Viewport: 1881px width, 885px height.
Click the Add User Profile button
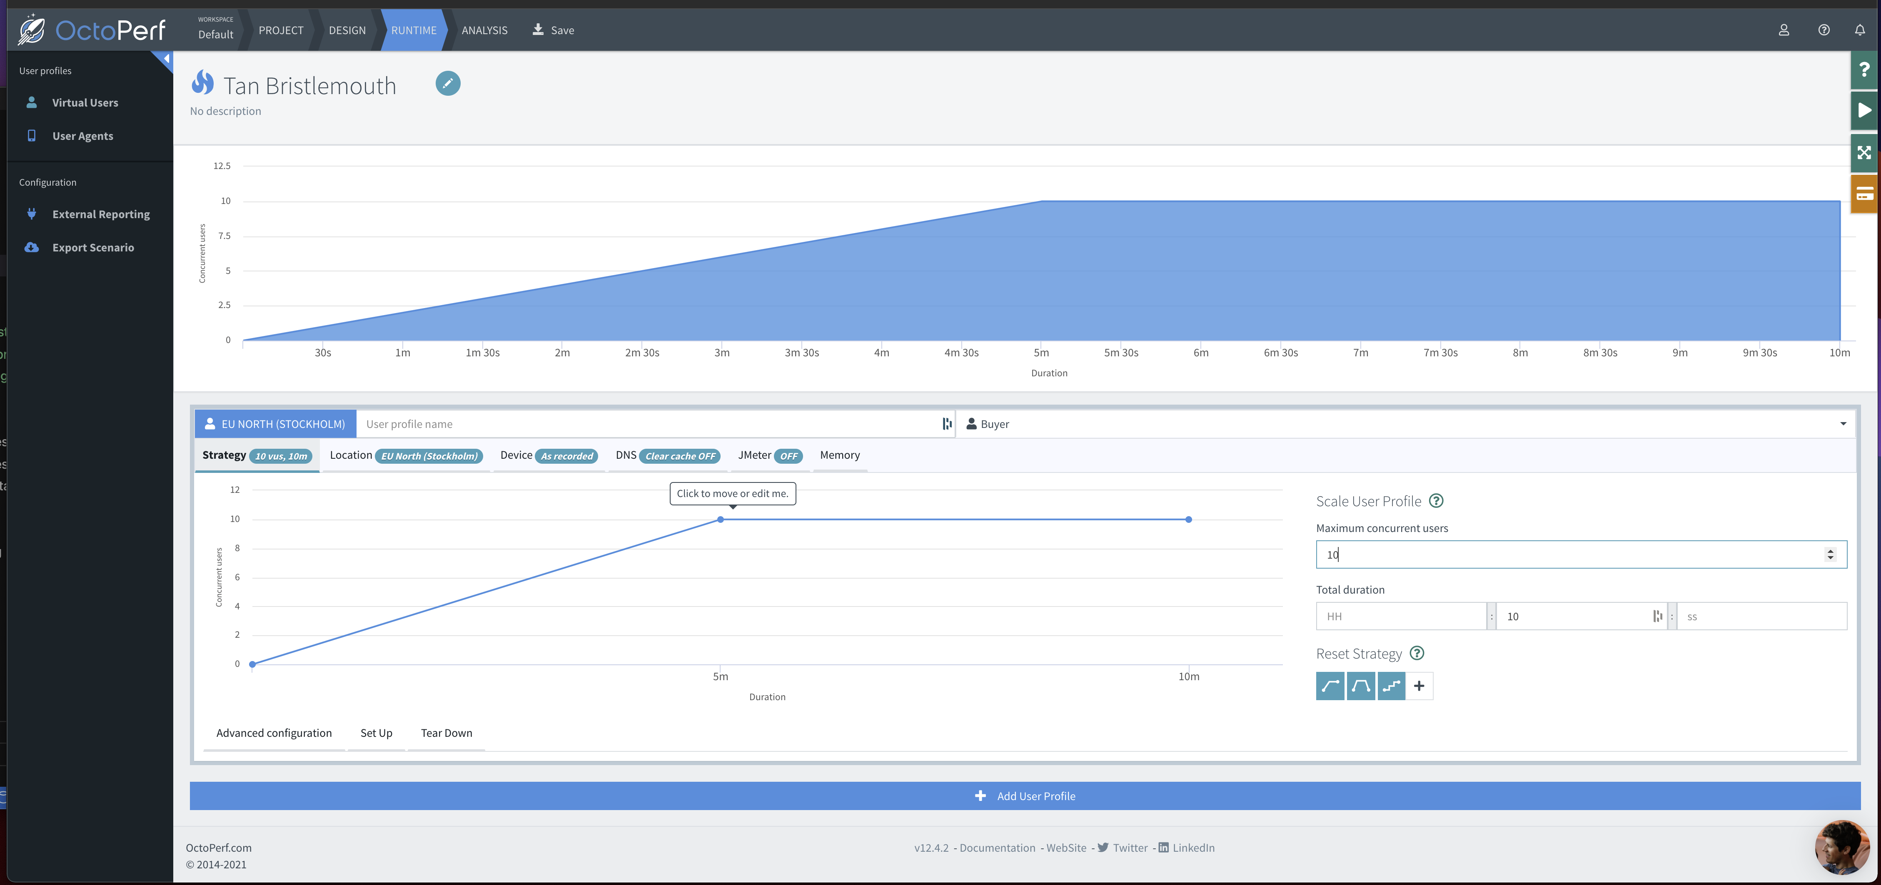[1025, 796]
